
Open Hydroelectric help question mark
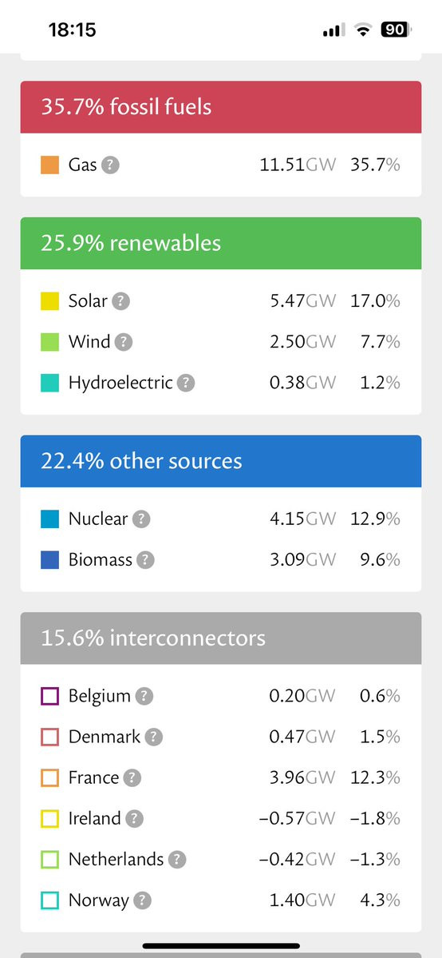186,383
